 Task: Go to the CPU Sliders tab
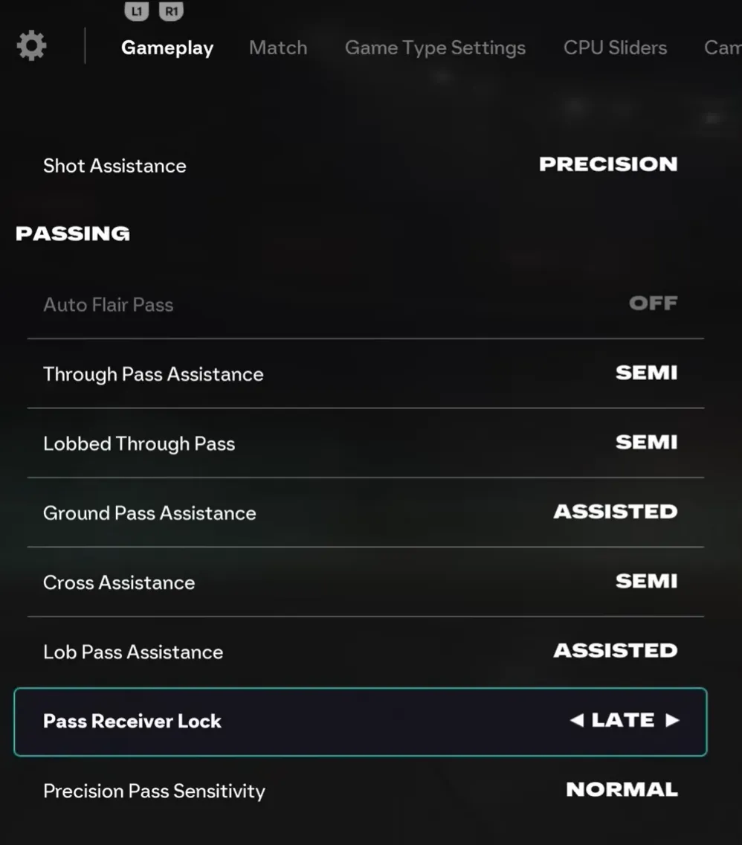click(x=615, y=48)
